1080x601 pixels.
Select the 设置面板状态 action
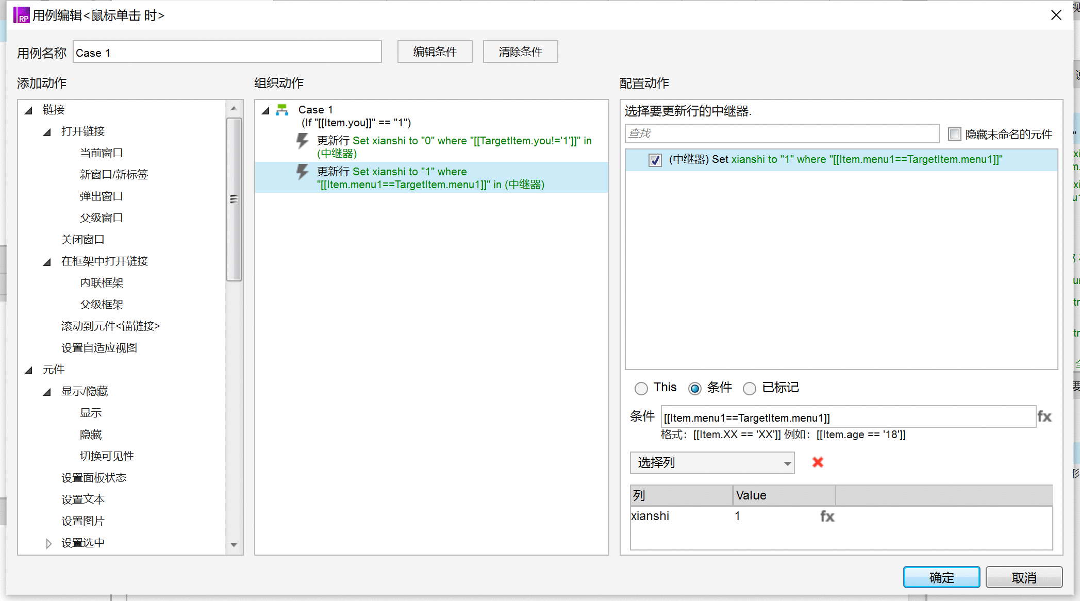click(x=93, y=478)
